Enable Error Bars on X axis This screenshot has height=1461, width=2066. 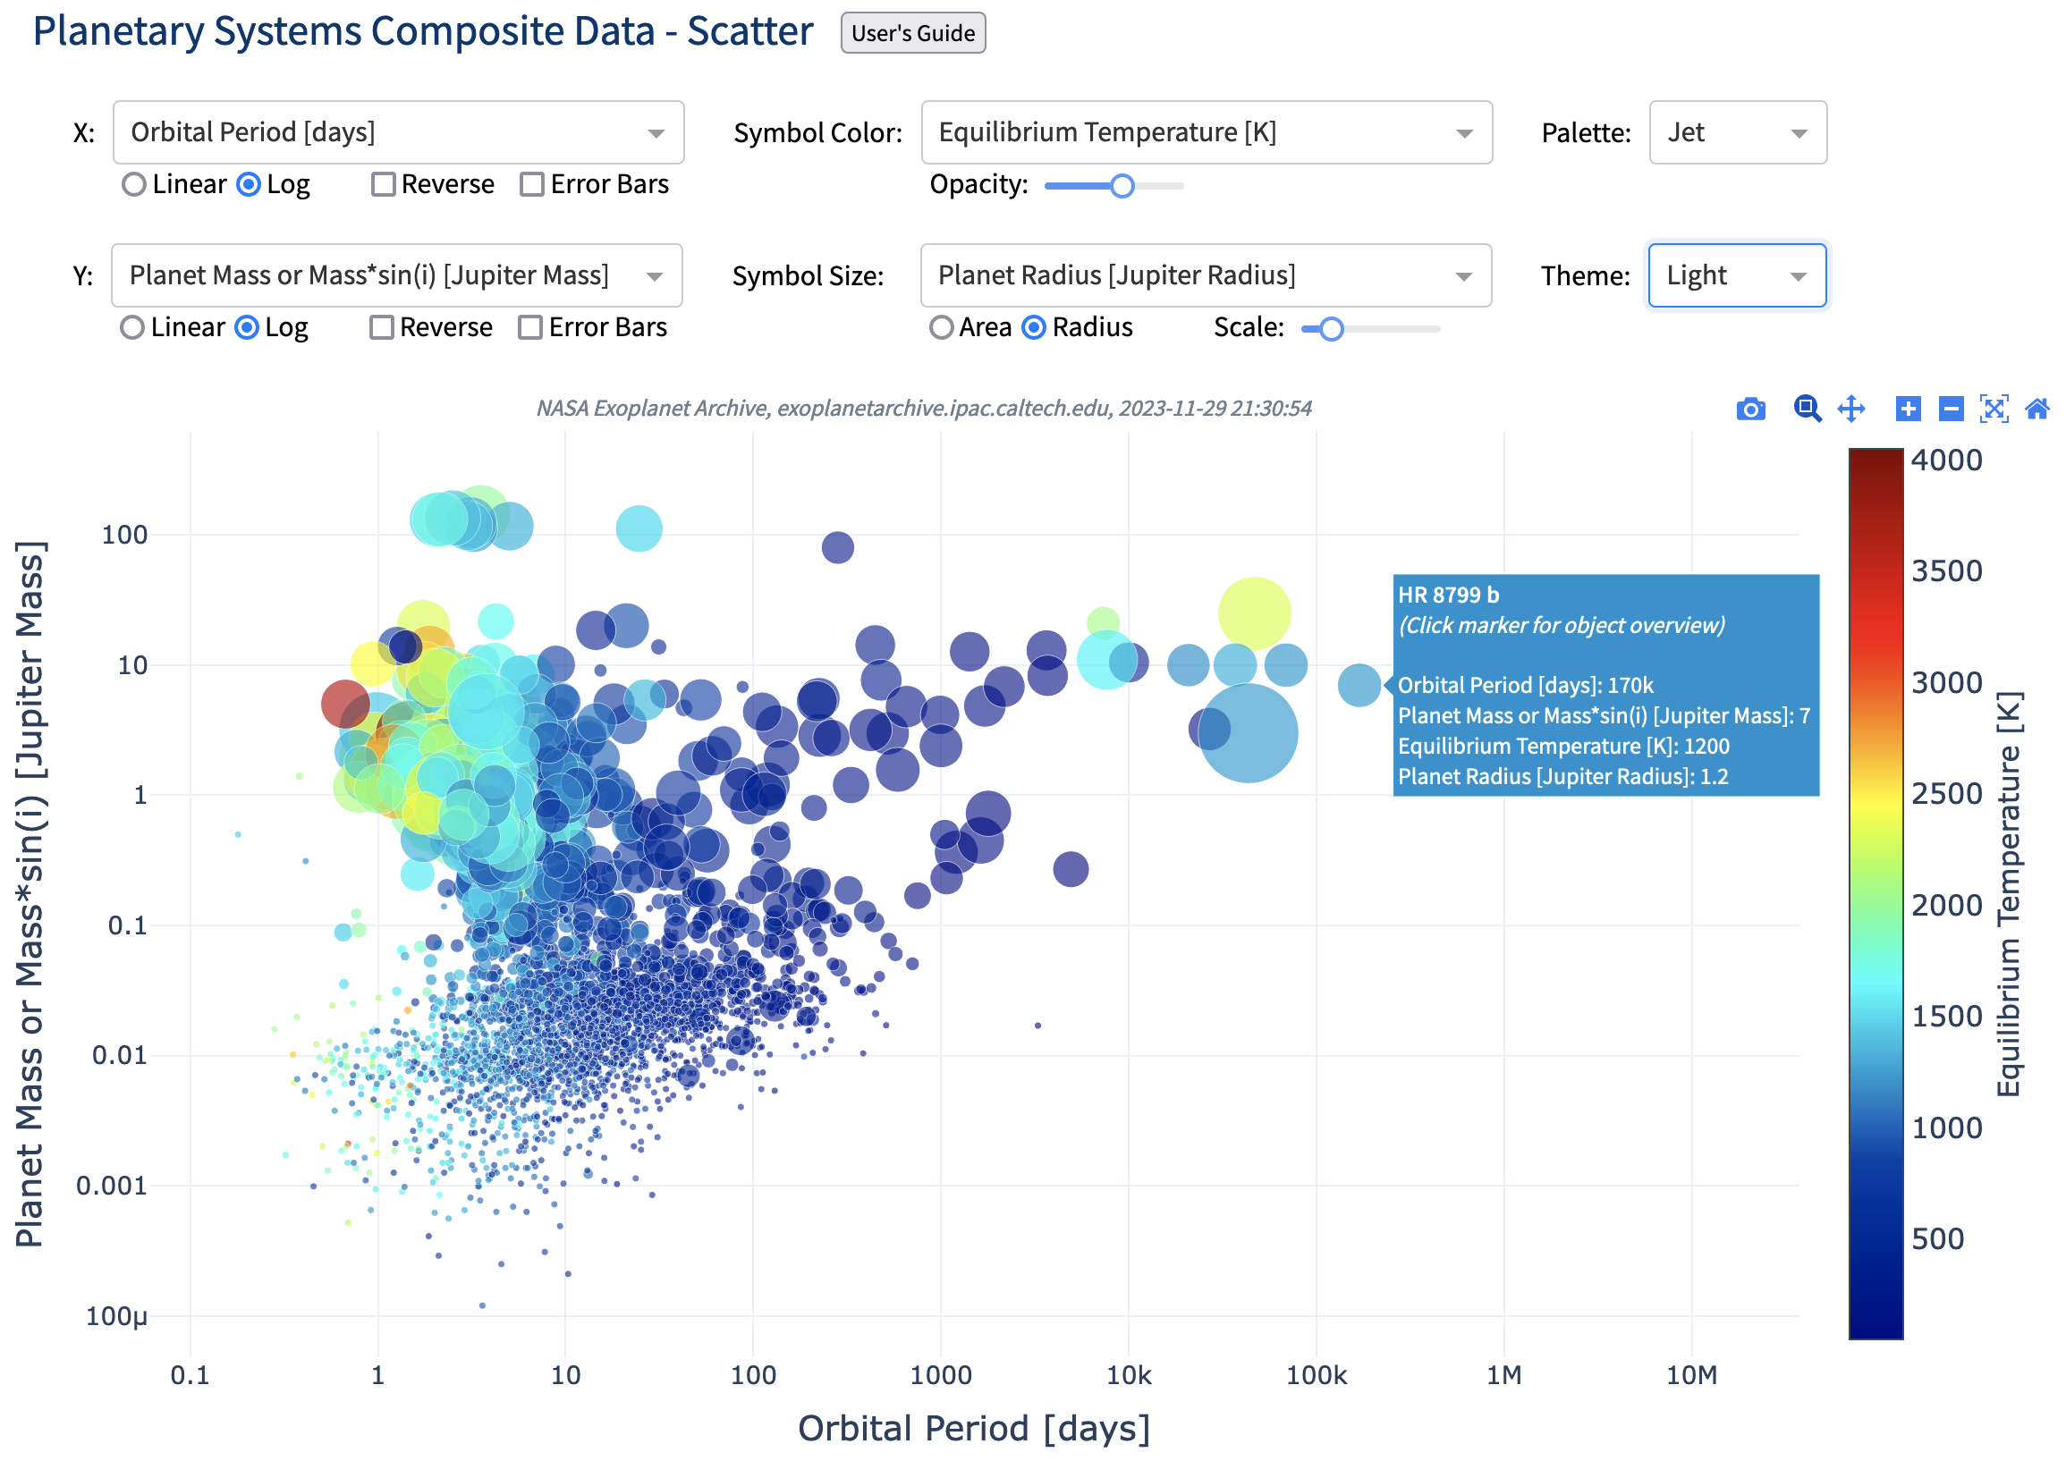(x=532, y=184)
